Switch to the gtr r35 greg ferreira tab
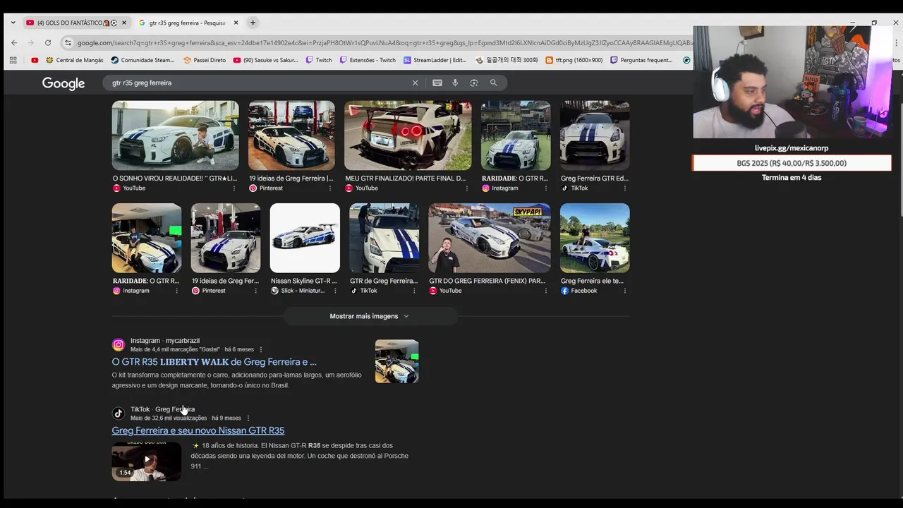The width and height of the screenshot is (903, 508). tap(188, 23)
